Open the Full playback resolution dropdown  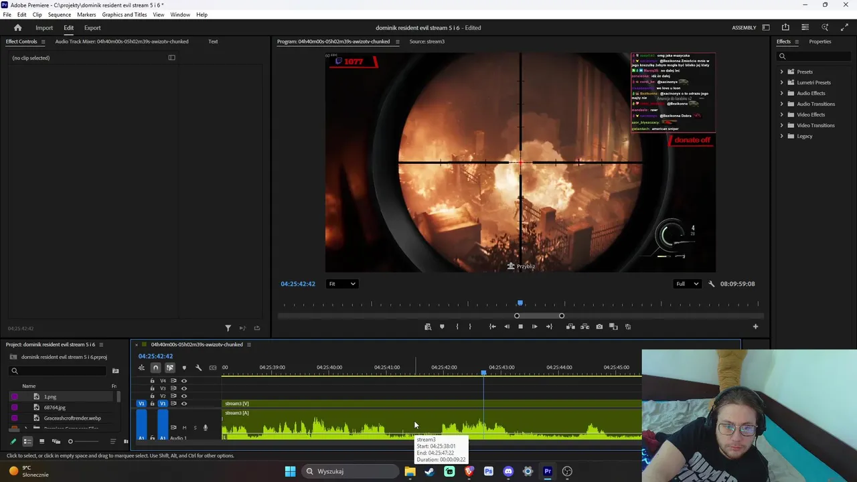(687, 284)
